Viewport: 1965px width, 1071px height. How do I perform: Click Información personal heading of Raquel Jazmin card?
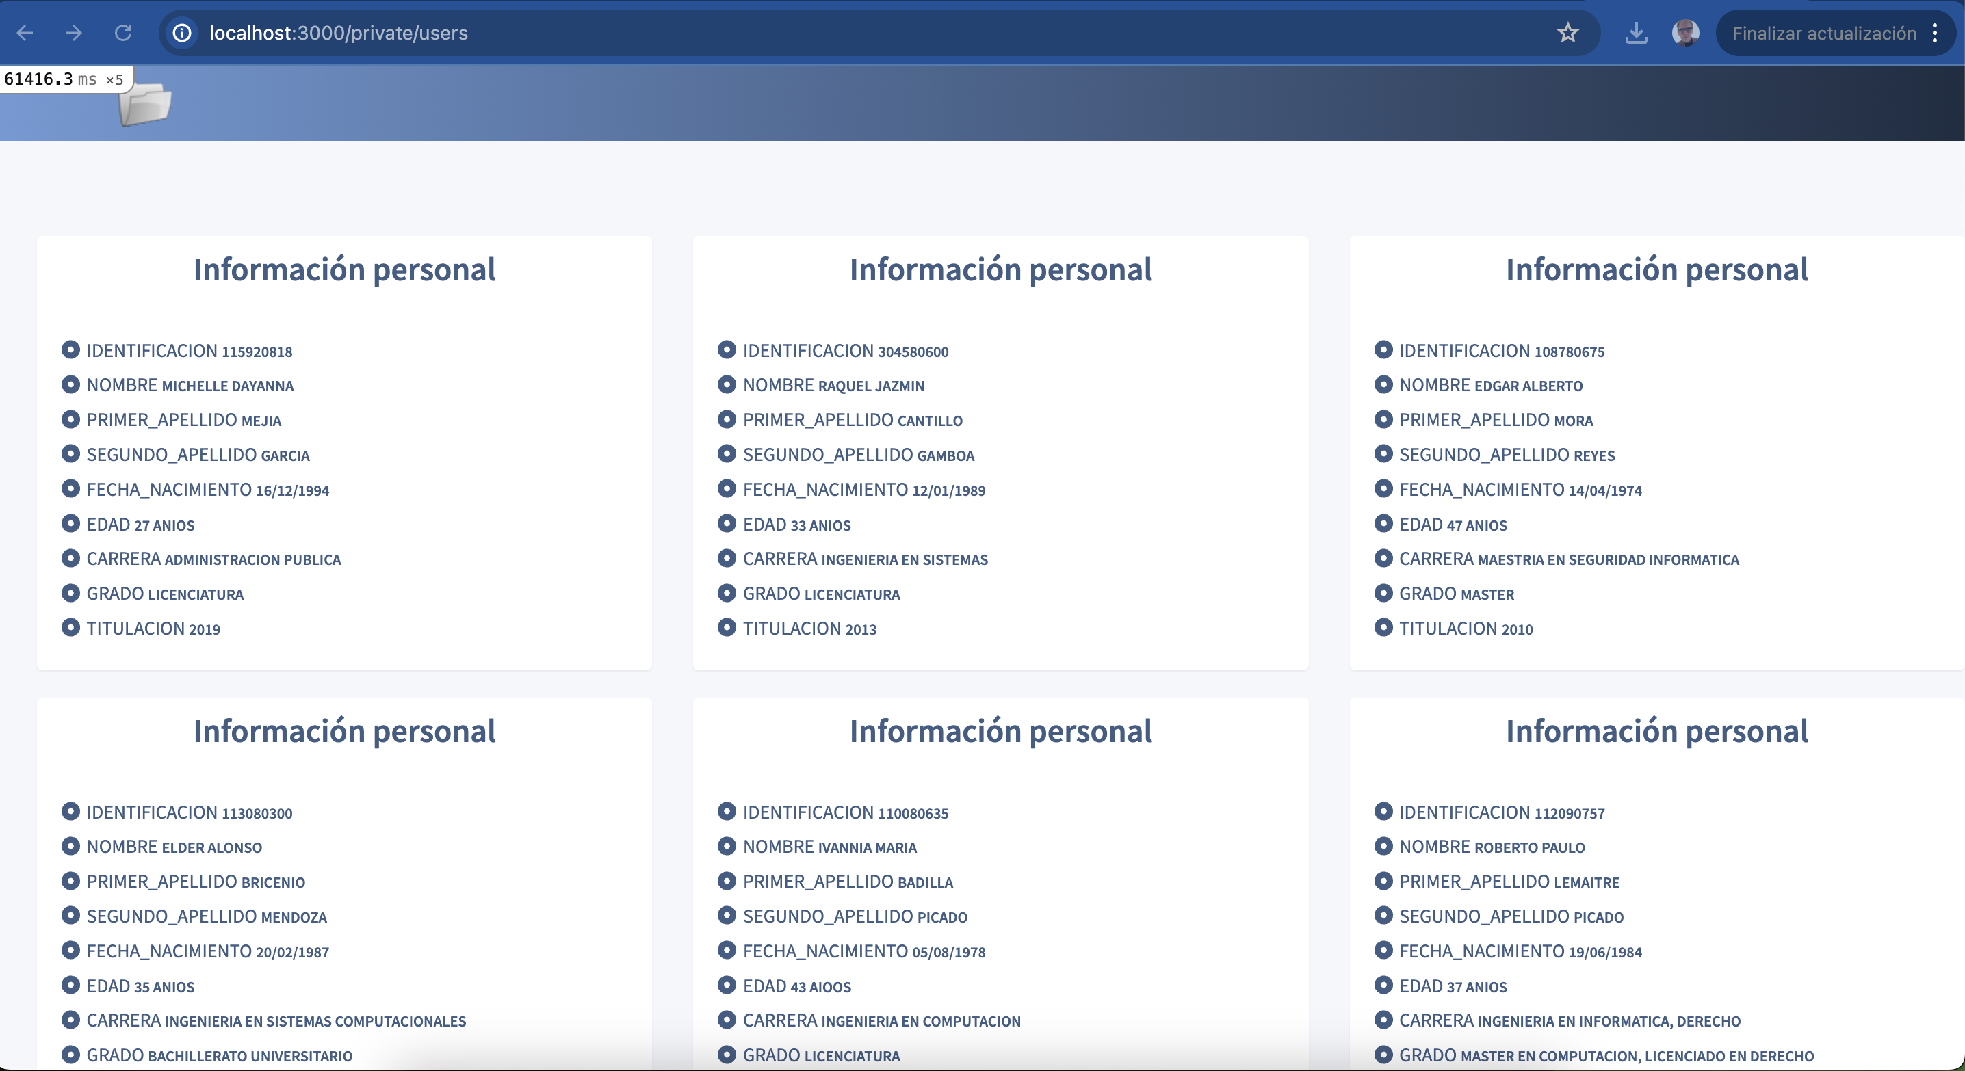pyautogui.click(x=1001, y=270)
